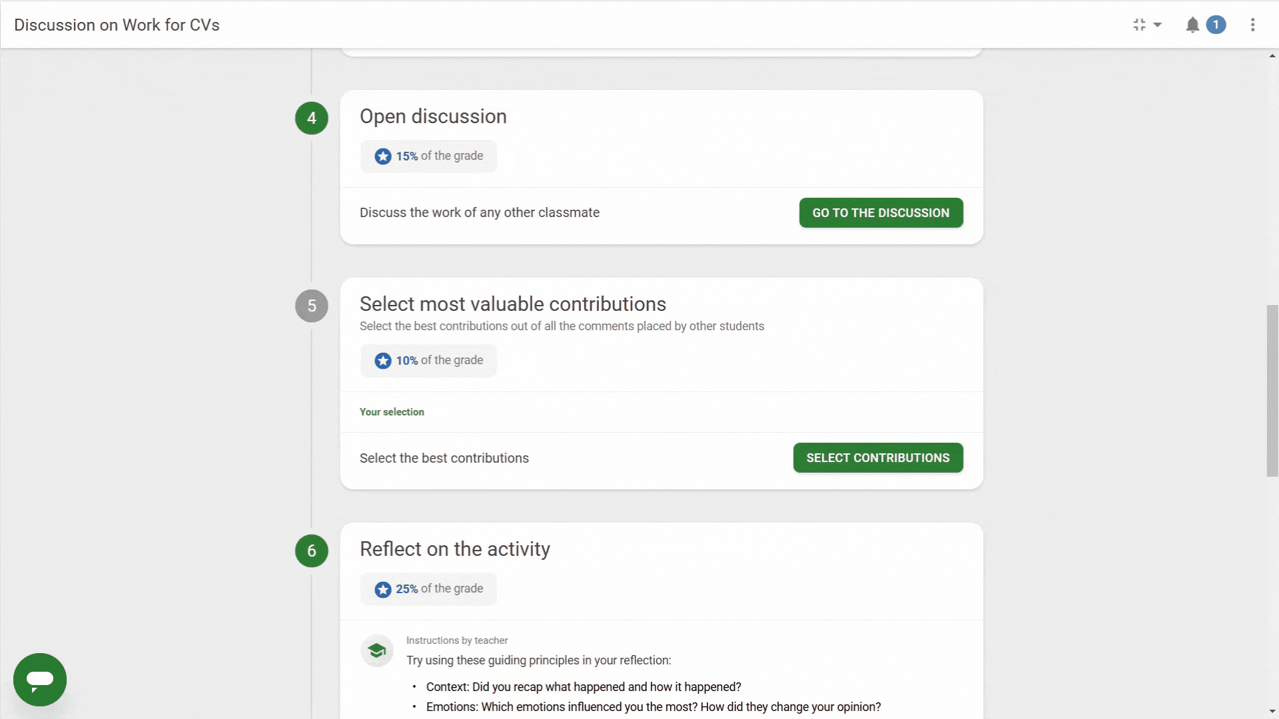Select step 6 circle marker
The image size is (1279, 719).
point(312,551)
